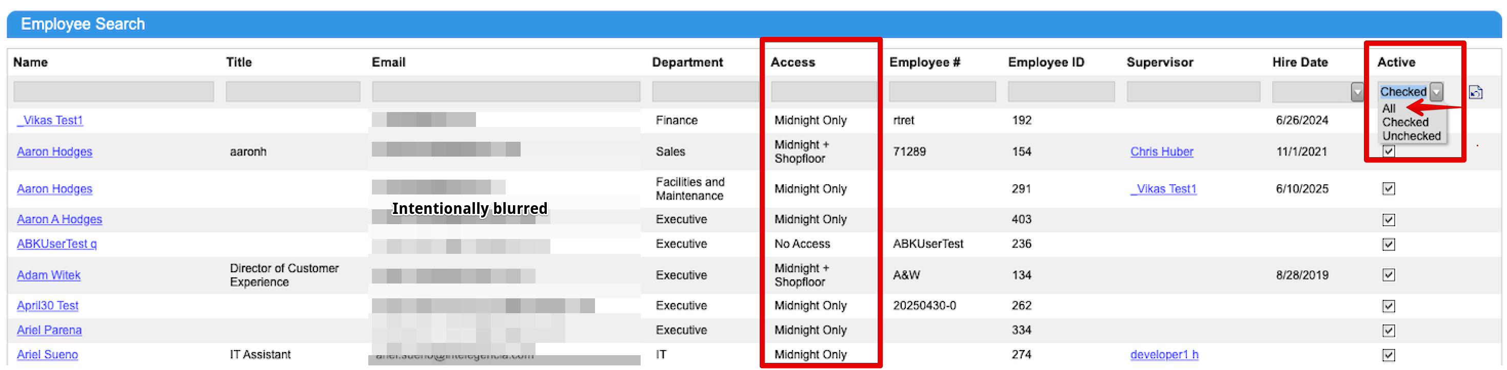
Task: Toggle Active checkbox for Aaron Hodges, ID 291
Action: click(x=1389, y=188)
